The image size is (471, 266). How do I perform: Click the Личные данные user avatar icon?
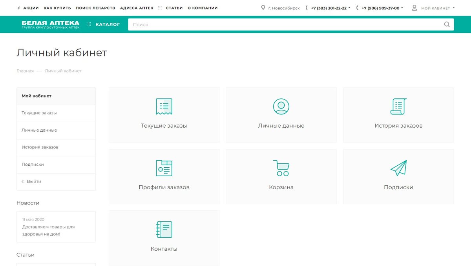pos(281,107)
